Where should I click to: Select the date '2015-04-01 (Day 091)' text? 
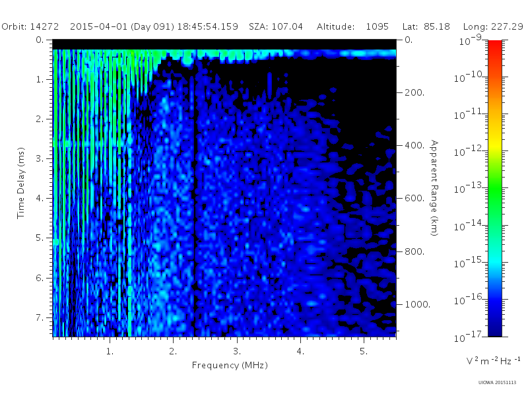click(122, 26)
